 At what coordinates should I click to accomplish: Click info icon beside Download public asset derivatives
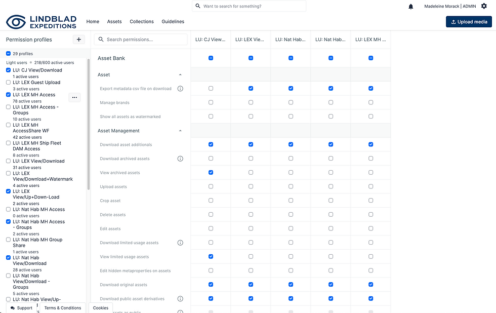tap(180, 299)
